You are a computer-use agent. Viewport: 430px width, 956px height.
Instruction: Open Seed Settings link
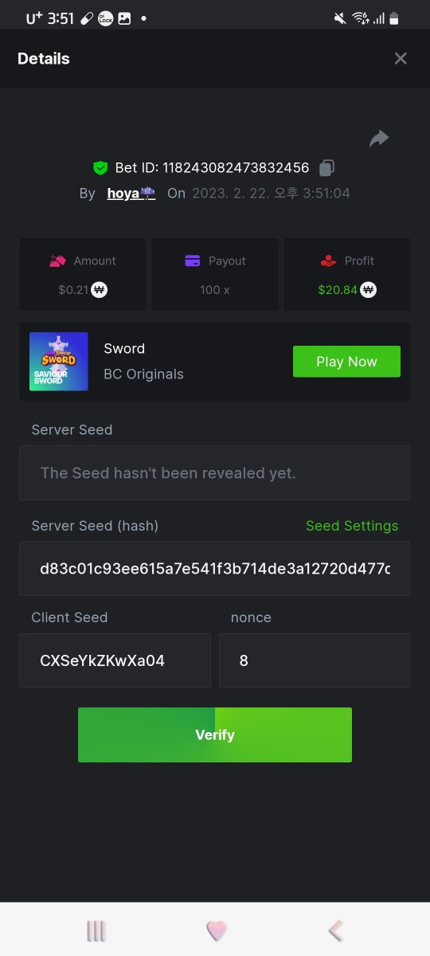(x=352, y=526)
